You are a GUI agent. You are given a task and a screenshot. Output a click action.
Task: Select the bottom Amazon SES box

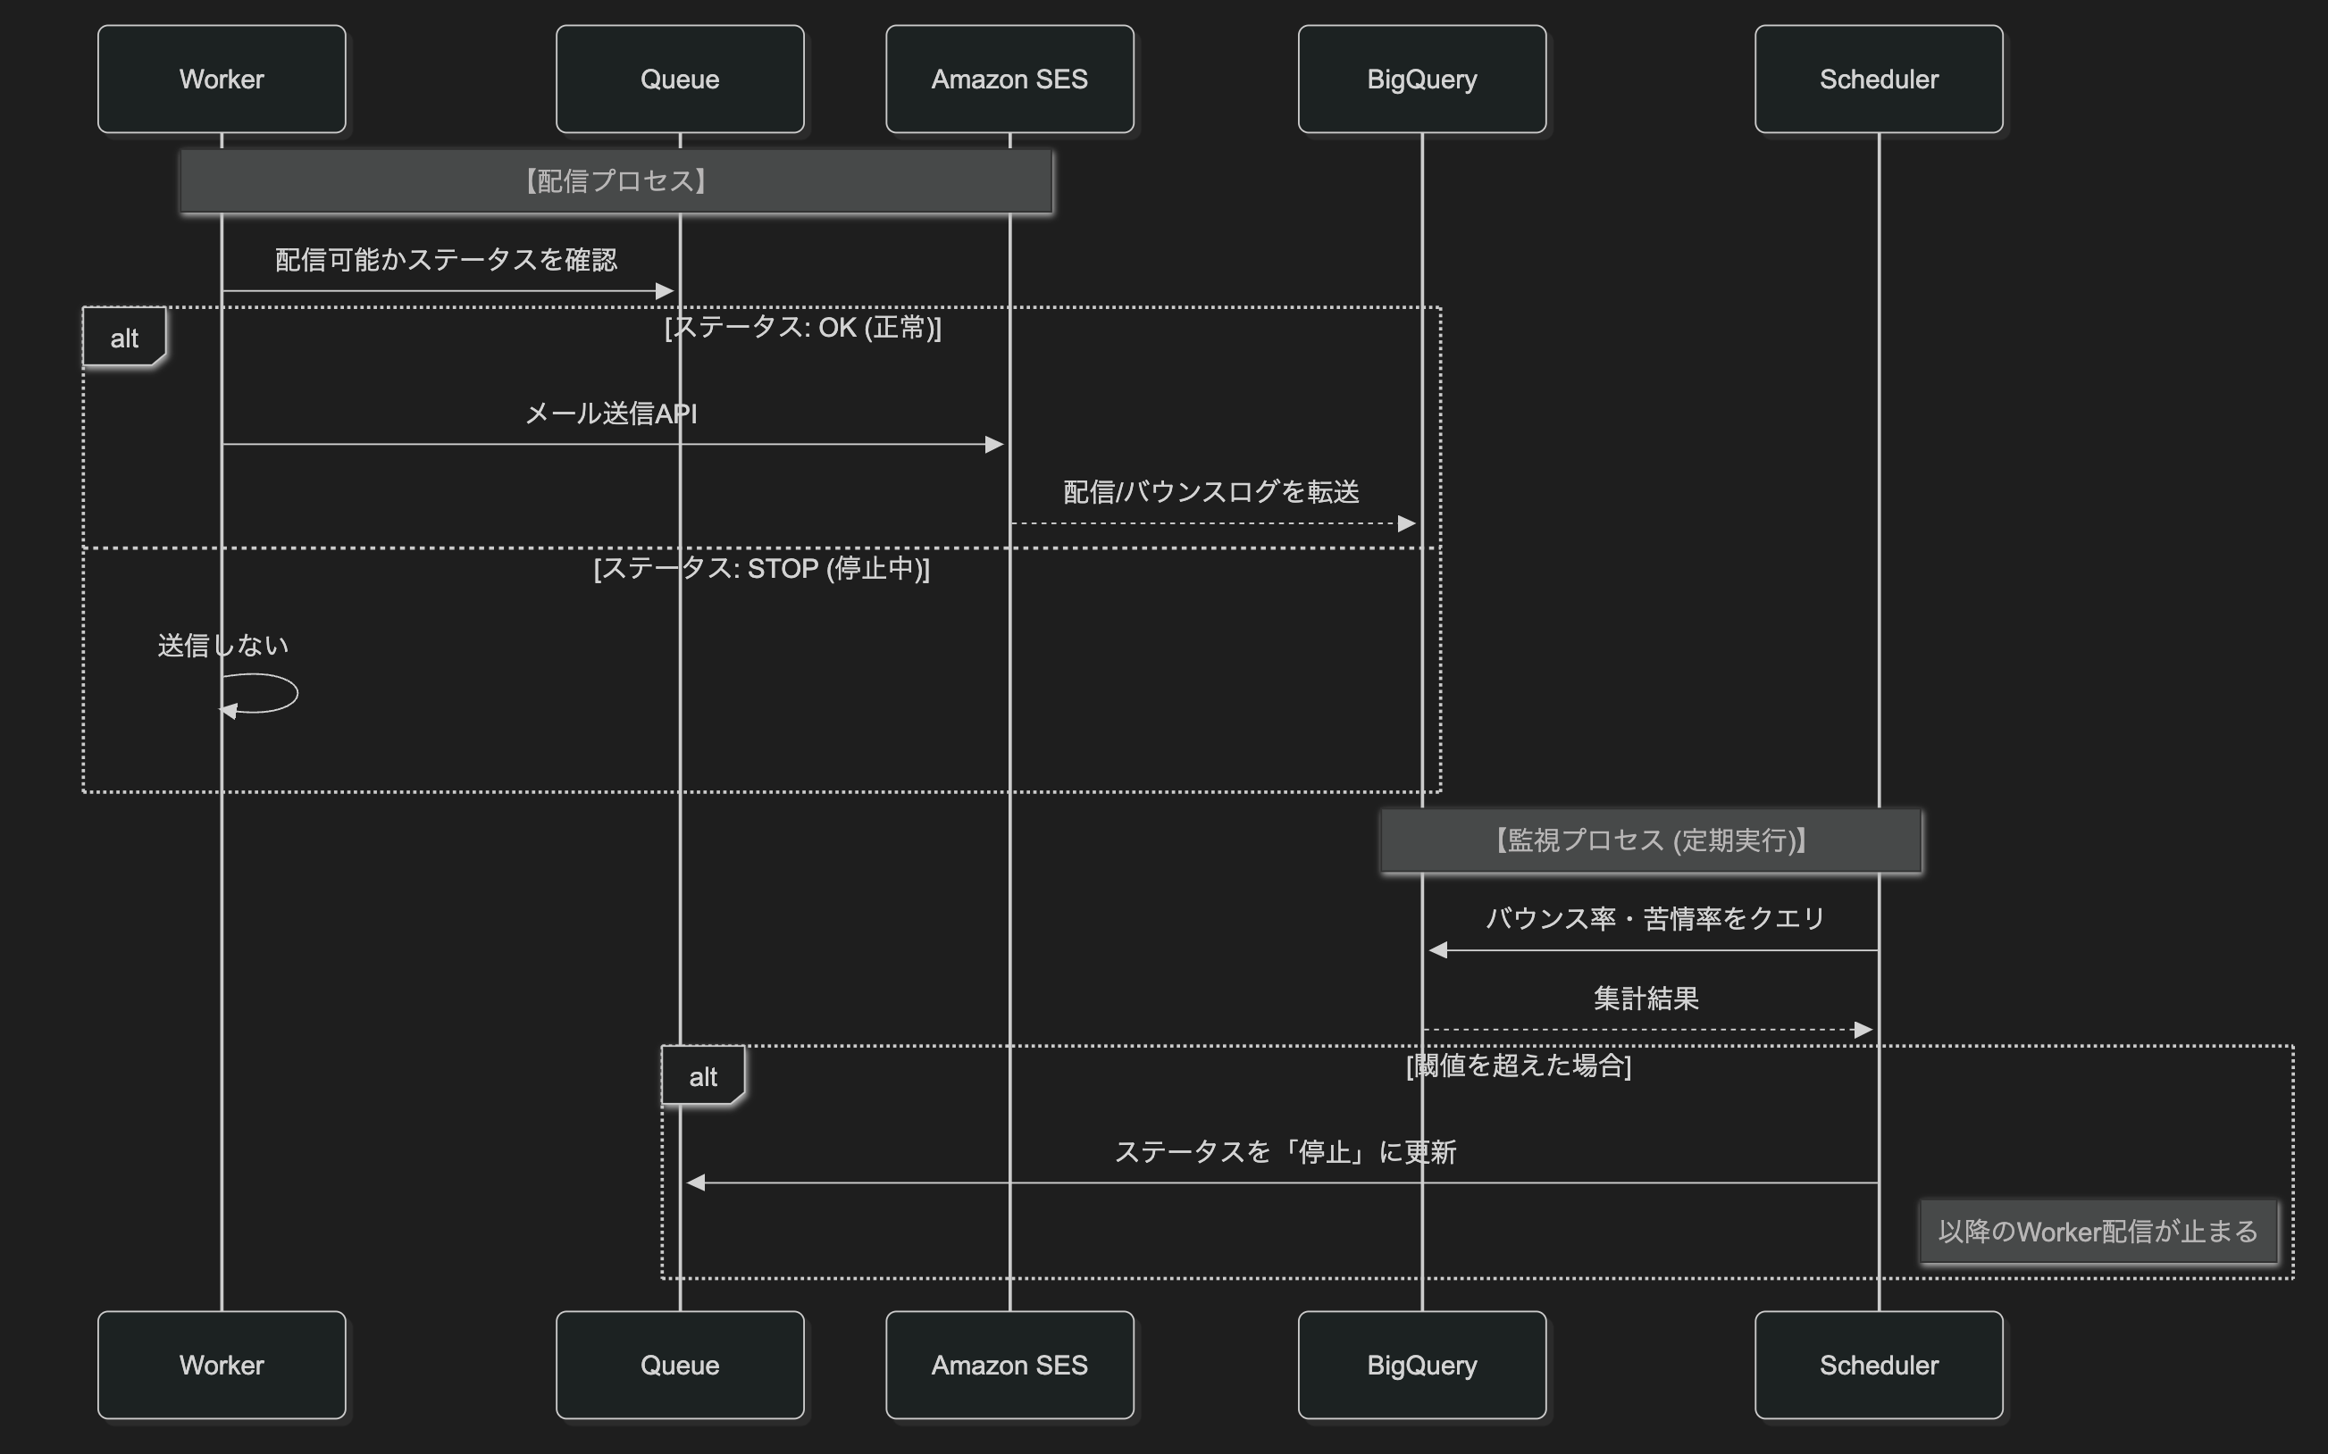click(1009, 1364)
